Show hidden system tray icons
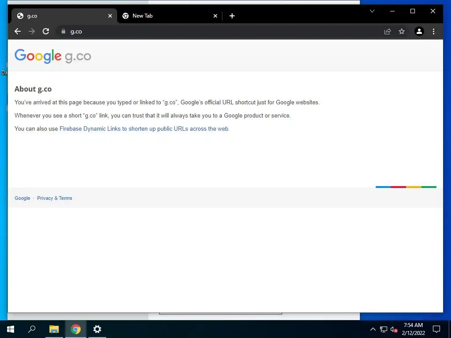The width and height of the screenshot is (451, 338). [373, 329]
